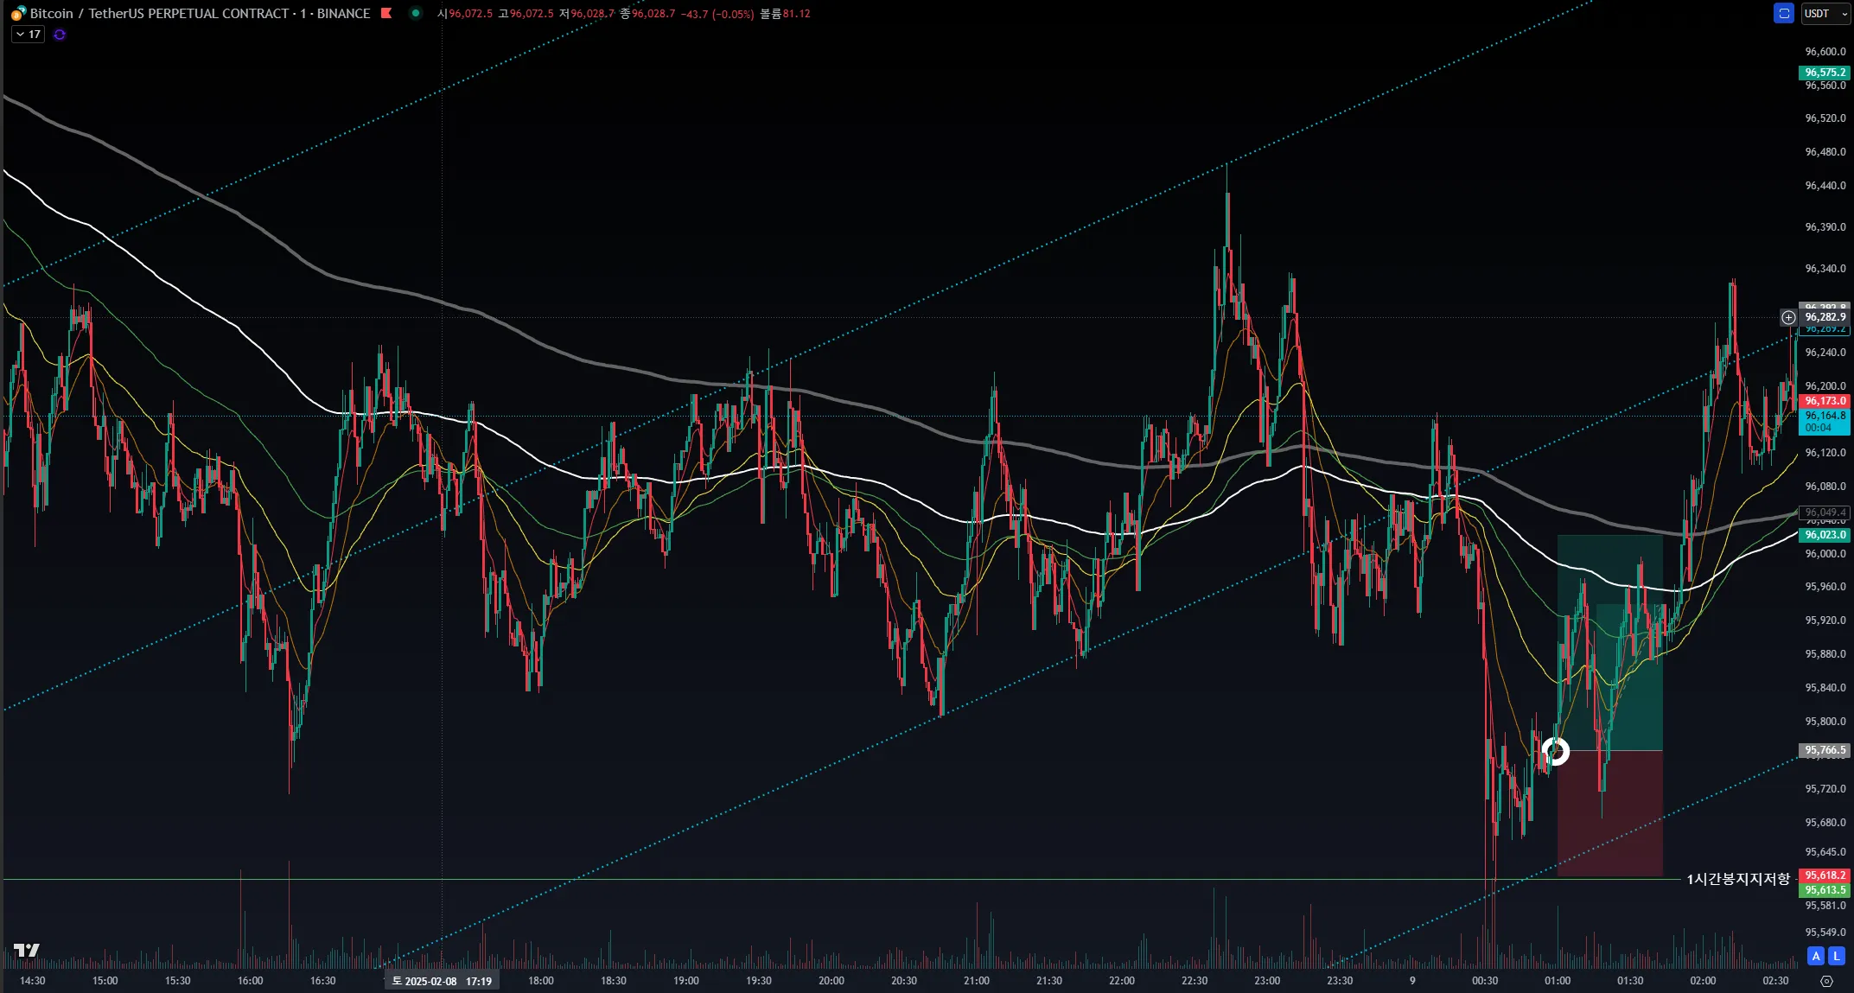This screenshot has width=1854, height=993.
Task: Click the 21:00 time axis label
Action: [977, 981]
